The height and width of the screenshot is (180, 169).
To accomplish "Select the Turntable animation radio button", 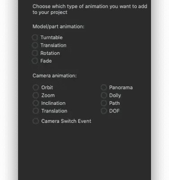I will coord(35,37).
